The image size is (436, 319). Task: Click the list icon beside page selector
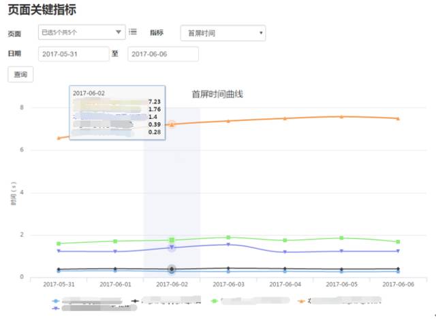coord(133,32)
